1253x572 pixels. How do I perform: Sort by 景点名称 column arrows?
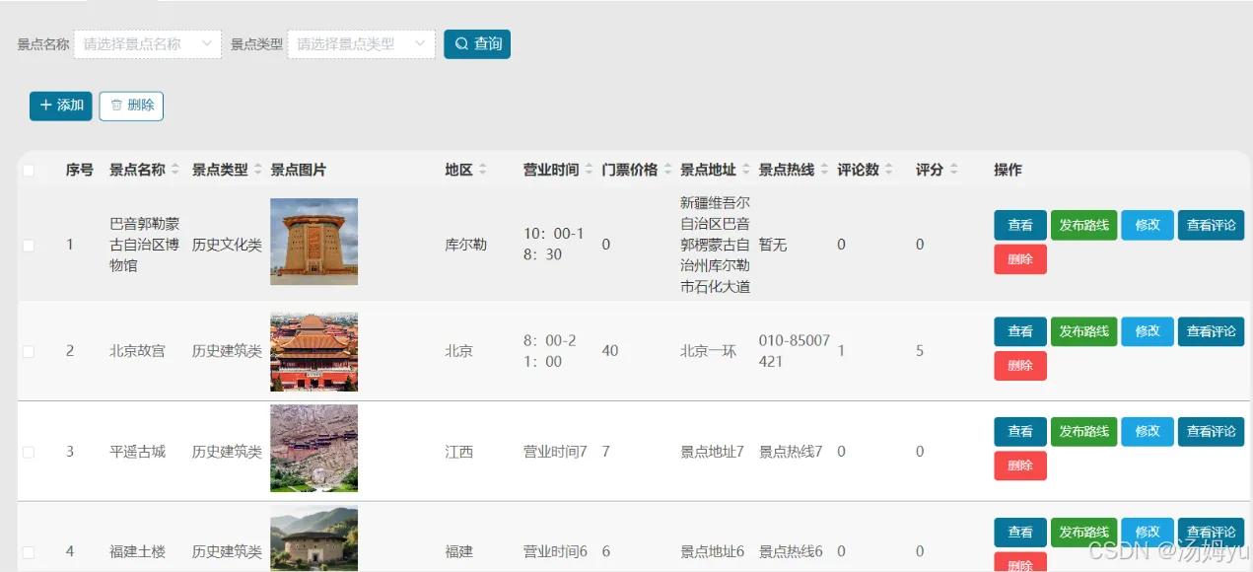pyautogui.click(x=175, y=170)
